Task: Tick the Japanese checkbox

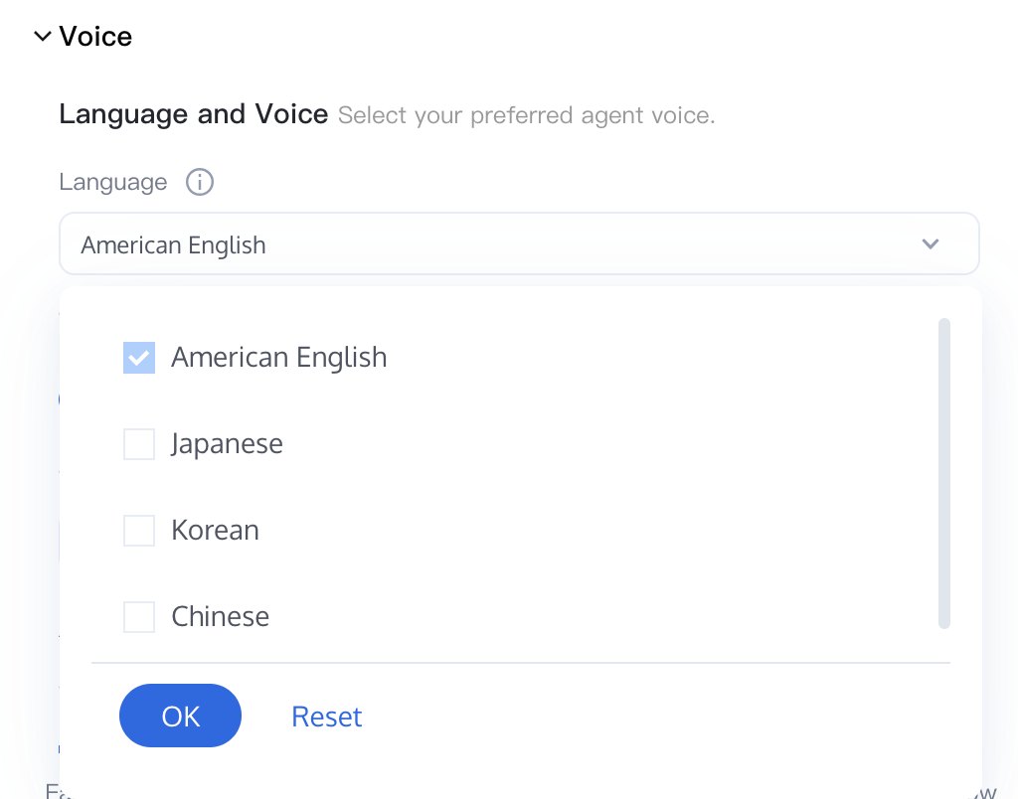Action: pyautogui.click(x=139, y=444)
